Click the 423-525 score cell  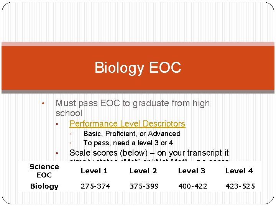[240, 186]
